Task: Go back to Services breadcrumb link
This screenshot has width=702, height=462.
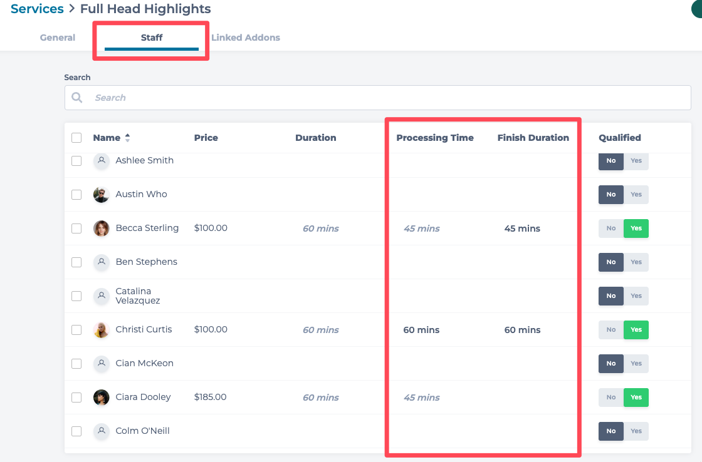Action: [x=37, y=9]
